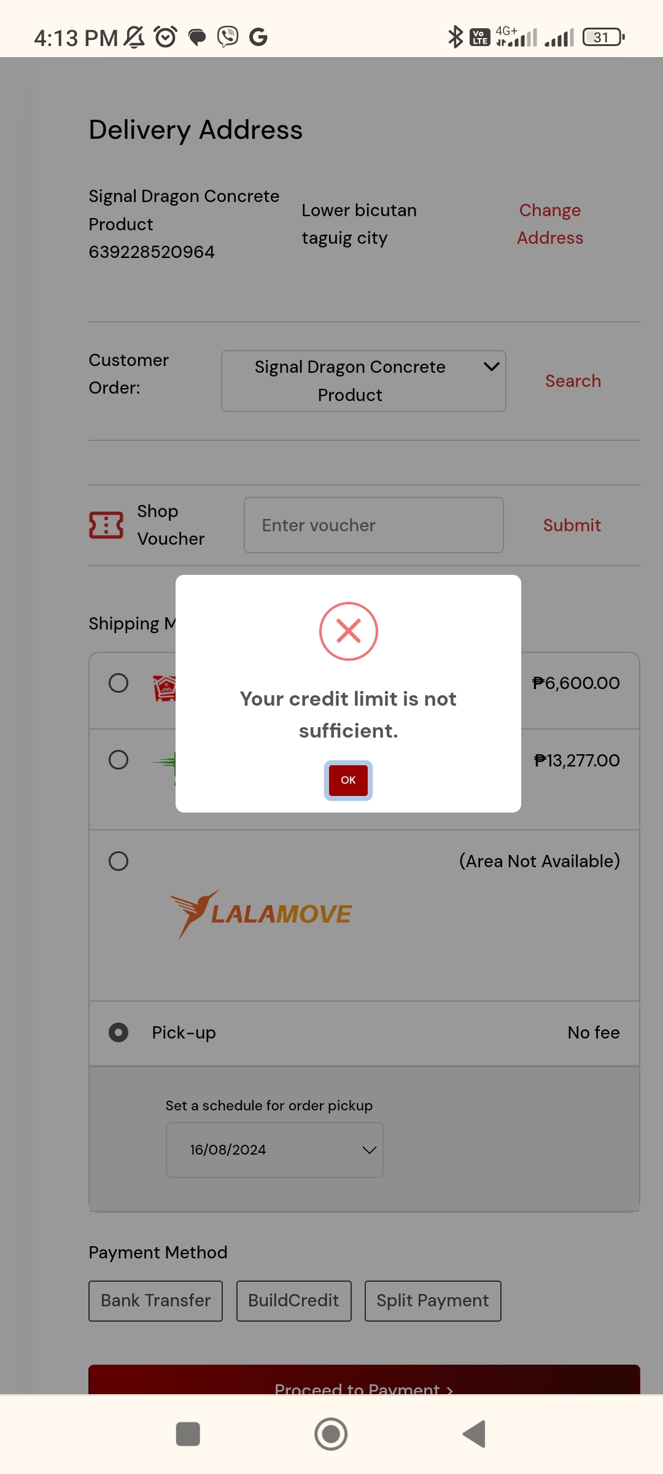Dismiss the credit limit dialog with OK
Screen dimensions: 663x1474
[x=348, y=780]
